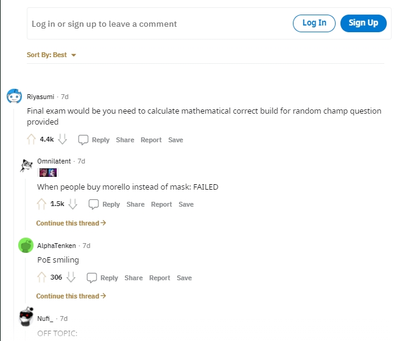
Task: Report Riyasumi's comment
Action: 151,140
